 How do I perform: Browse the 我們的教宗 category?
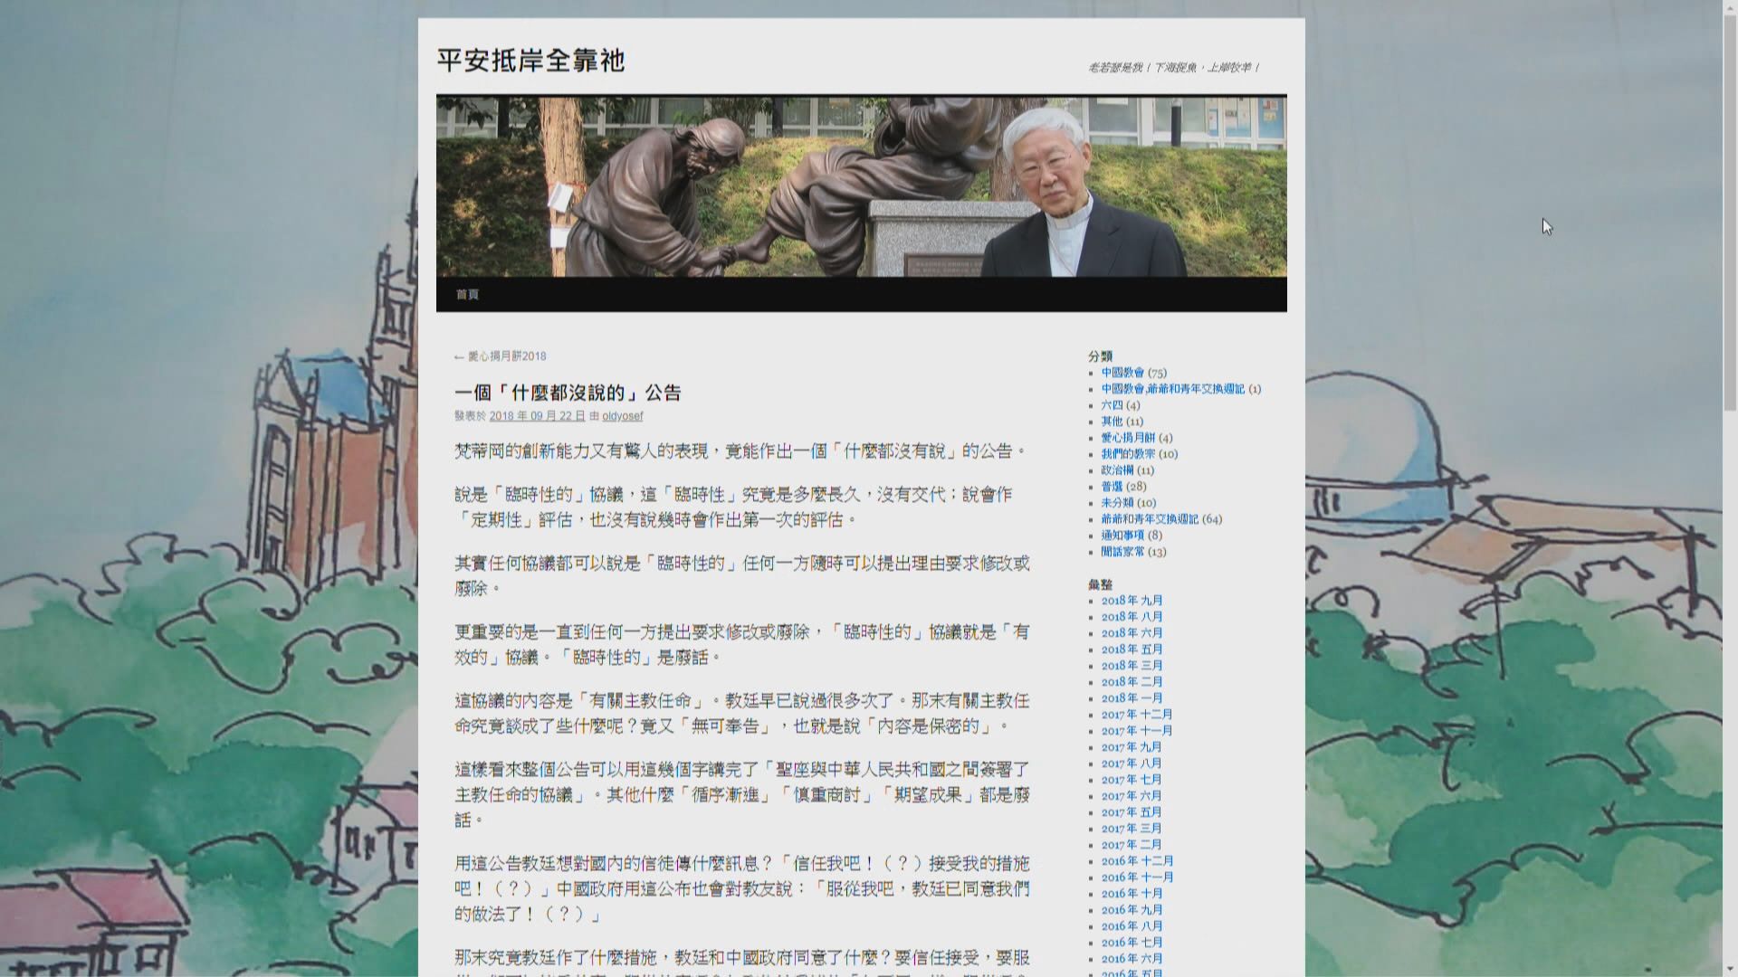tap(1128, 454)
